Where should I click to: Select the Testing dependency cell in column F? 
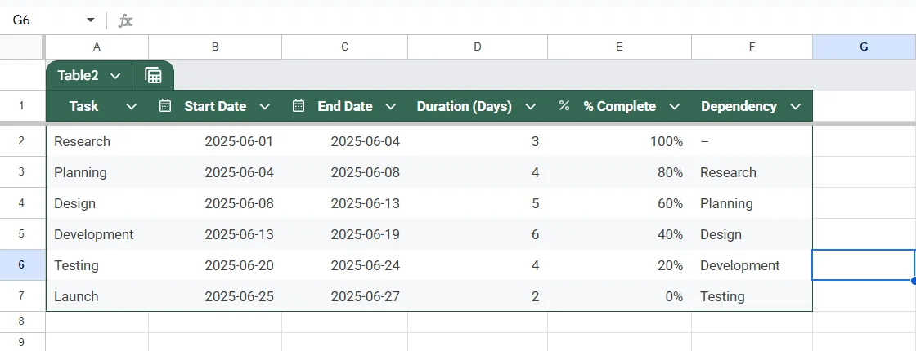[x=752, y=295]
